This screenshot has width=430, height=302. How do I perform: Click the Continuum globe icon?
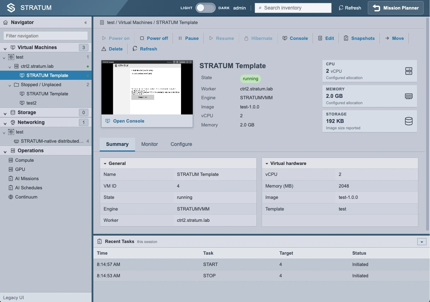click(x=11, y=197)
